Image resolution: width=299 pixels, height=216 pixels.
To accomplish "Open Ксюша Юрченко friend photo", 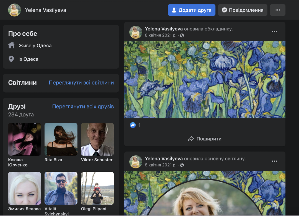I will pos(24,139).
